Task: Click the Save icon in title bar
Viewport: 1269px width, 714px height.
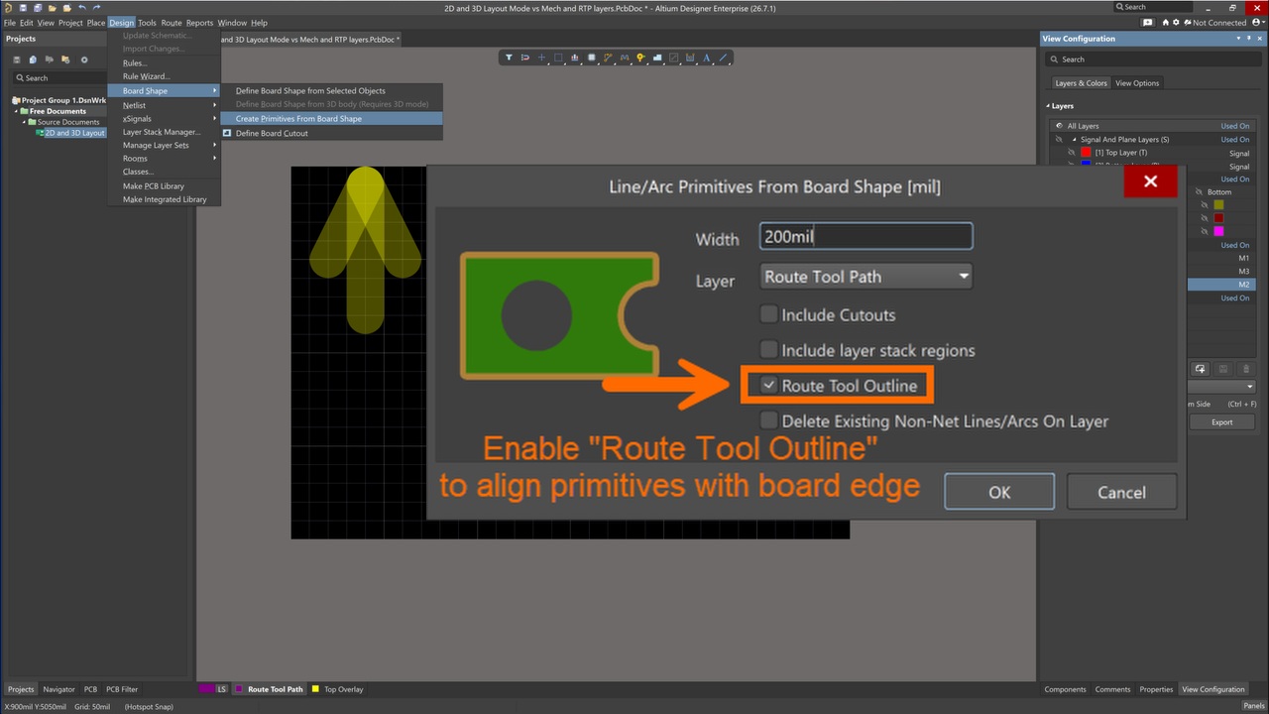Action: (x=22, y=8)
